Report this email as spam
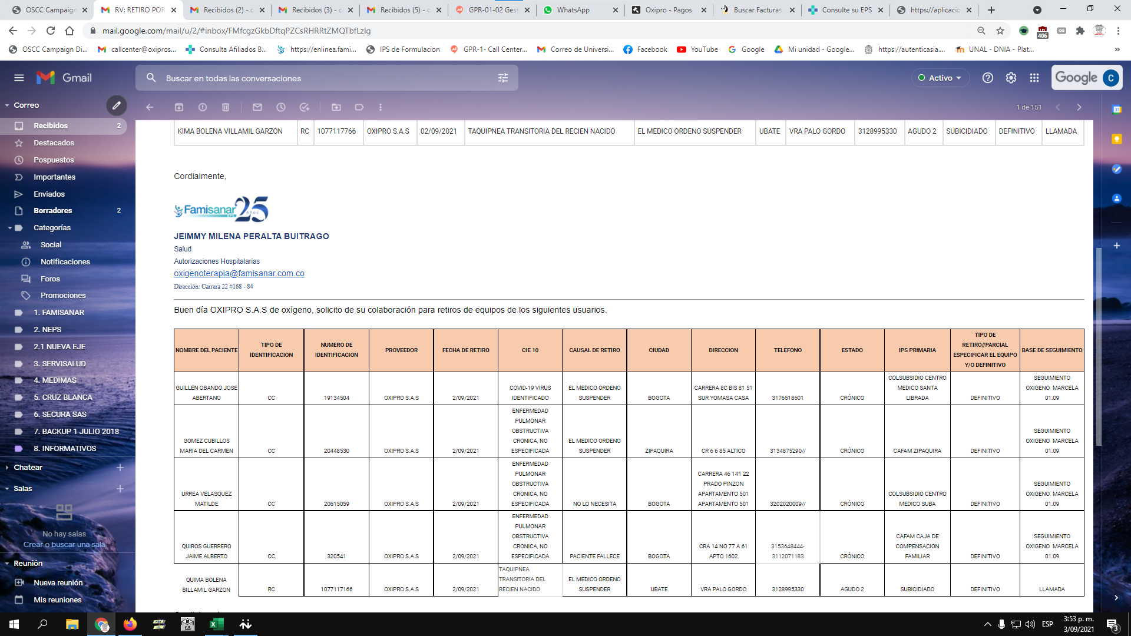The width and height of the screenshot is (1131, 636). coord(203,107)
